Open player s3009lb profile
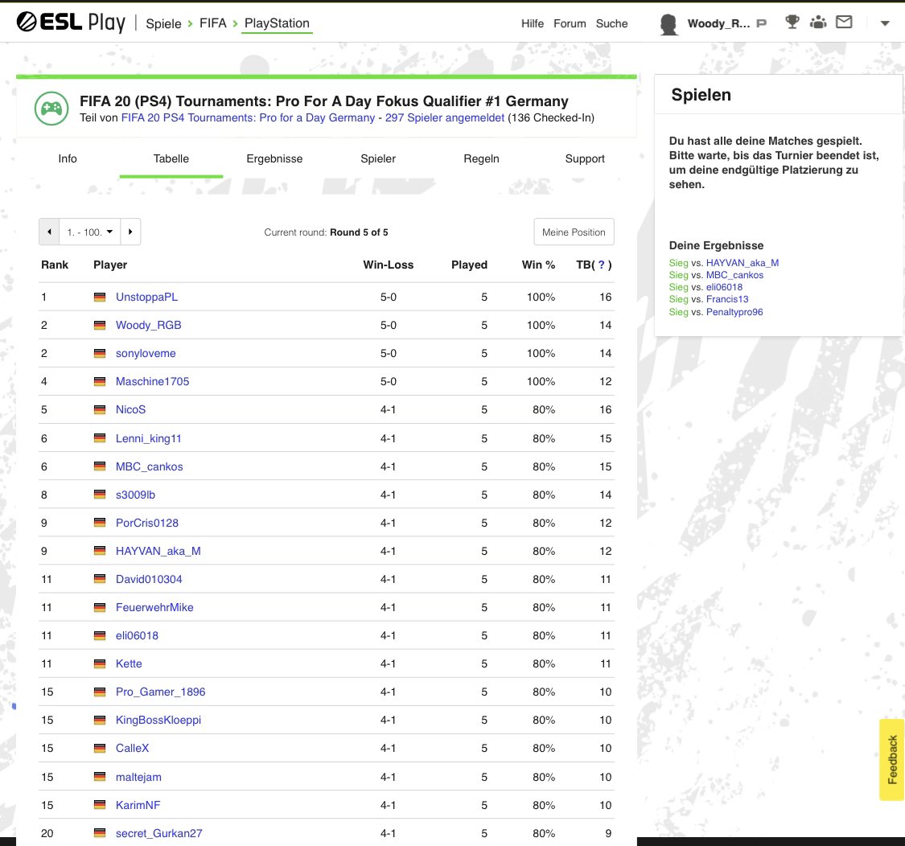 [135, 495]
